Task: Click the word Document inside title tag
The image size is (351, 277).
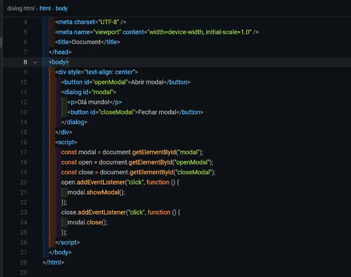Action: pyautogui.click(x=86, y=42)
